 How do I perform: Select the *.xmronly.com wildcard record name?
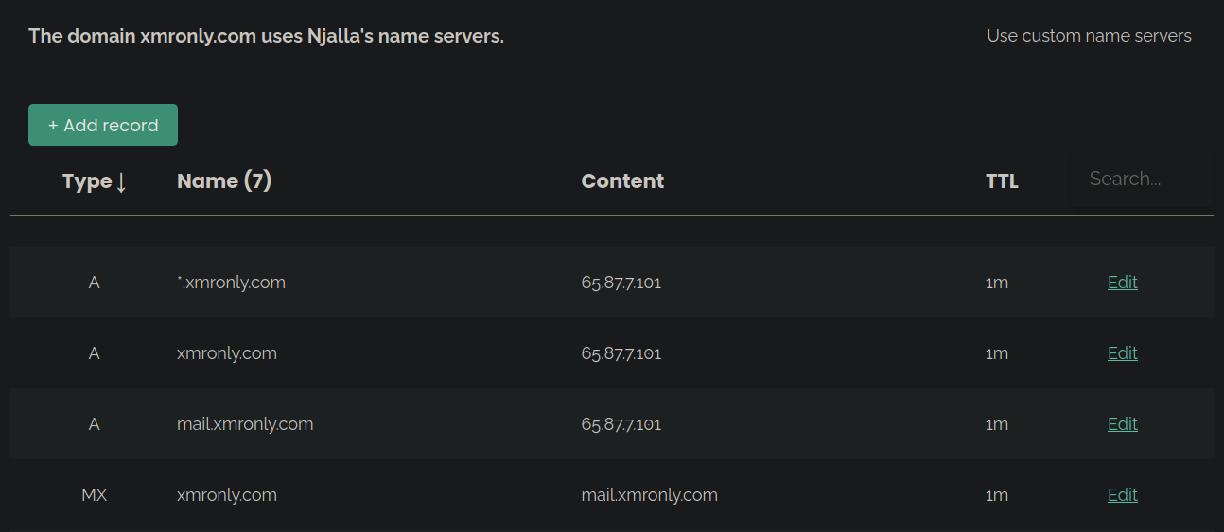tap(231, 283)
